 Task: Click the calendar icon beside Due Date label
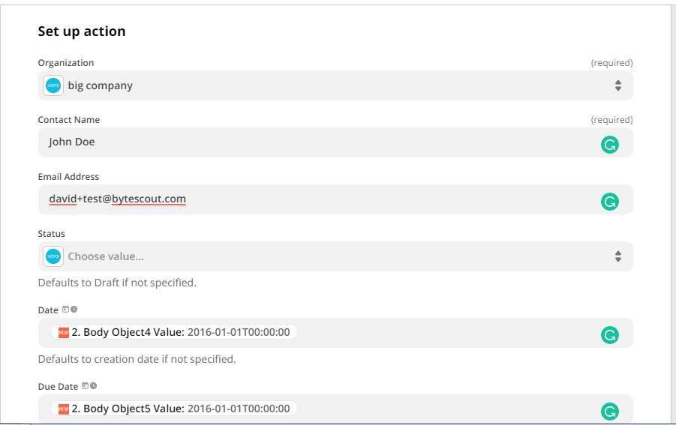point(86,386)
